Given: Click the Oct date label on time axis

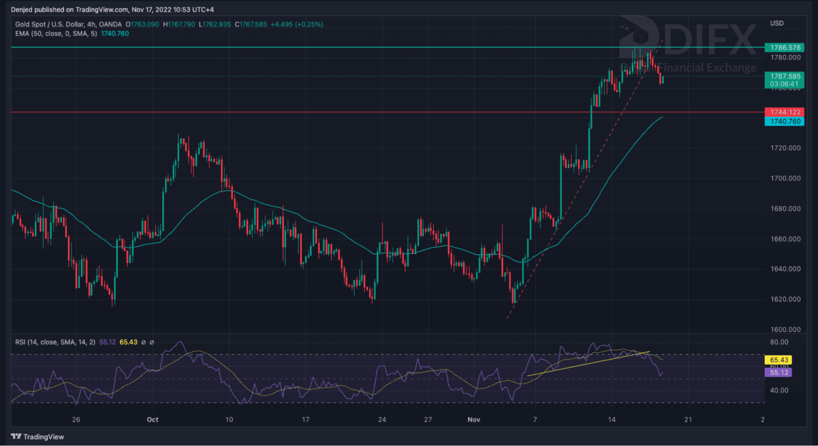Looking at the screenshot, I should [152, 419].
